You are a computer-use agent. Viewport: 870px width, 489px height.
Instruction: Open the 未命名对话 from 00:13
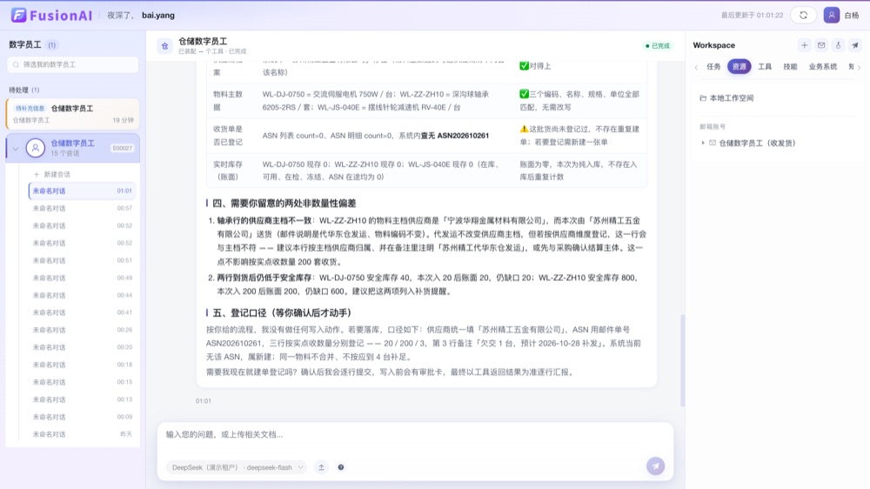pos(82,399)
